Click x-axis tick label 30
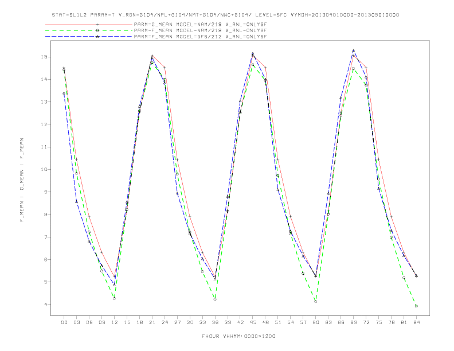Viewport: 454px width, 351px height. pos(190,322)
